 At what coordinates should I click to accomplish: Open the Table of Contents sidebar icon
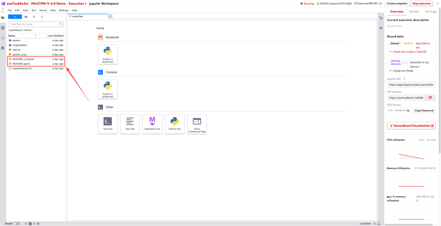[x=3, y=38]
